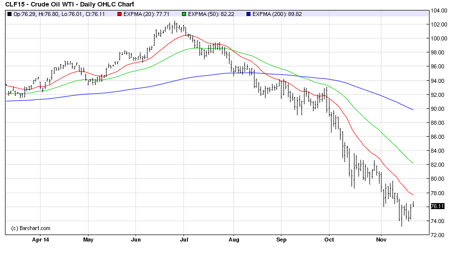
Task: Click the 72.00 price axis label
Action: 438,235
